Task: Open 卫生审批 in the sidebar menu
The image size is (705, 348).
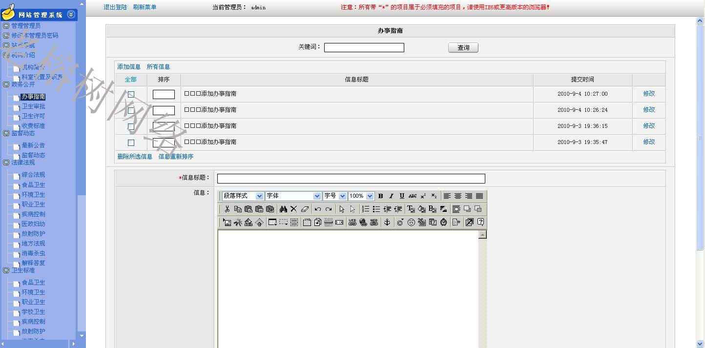Action: tap(33, 106)
